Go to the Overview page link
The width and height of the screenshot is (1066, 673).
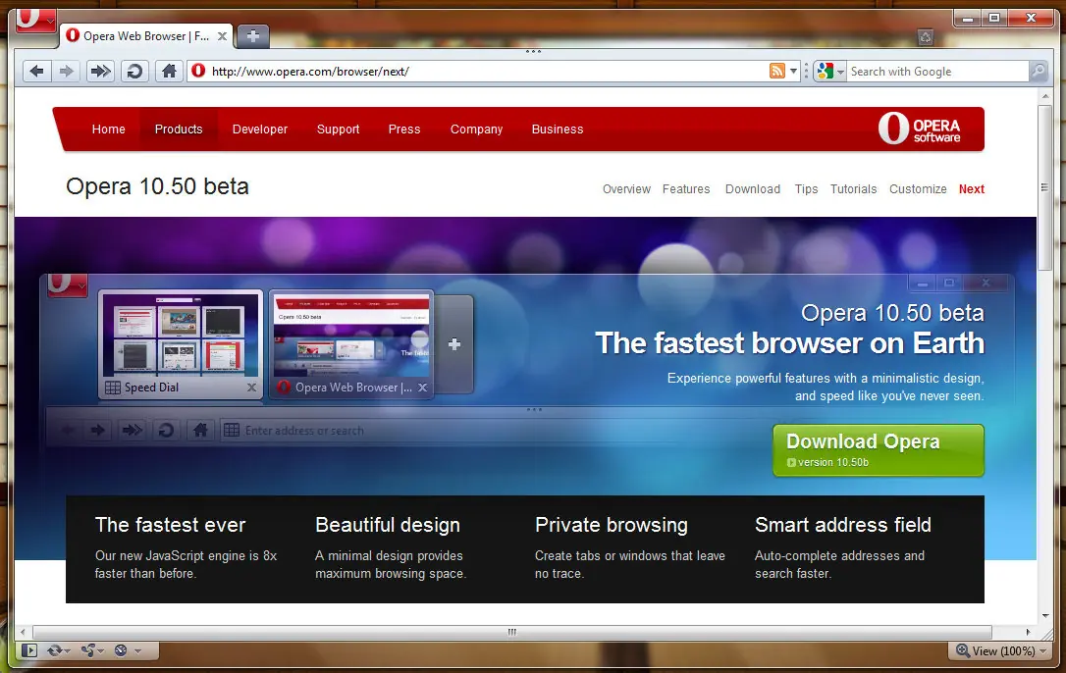tap(626, 189)
